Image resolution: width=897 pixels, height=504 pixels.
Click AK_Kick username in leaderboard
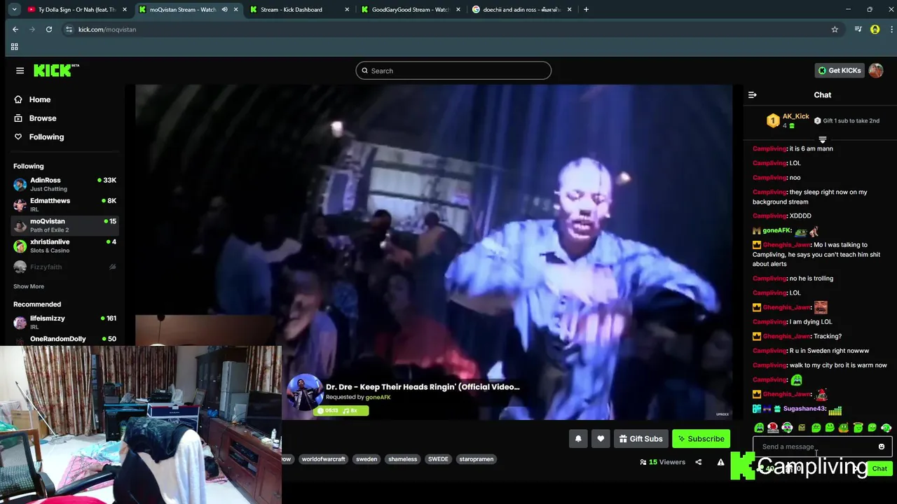tap(795, 116)
